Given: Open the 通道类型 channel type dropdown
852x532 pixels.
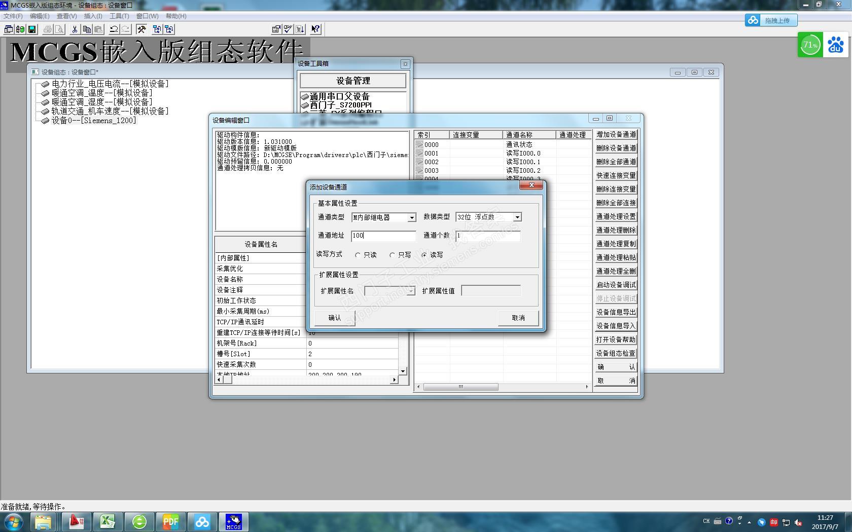Looking at the screenshot, I should (x=412, y=217).
